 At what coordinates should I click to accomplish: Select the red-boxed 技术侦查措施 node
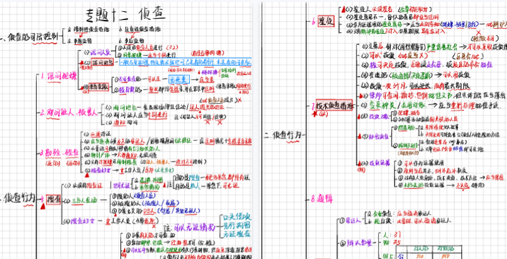334,105
